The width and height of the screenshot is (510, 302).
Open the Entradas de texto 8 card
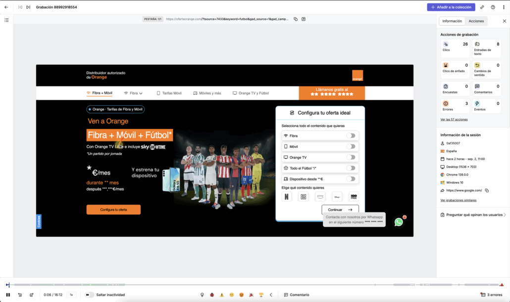click(x=487, y=48)
